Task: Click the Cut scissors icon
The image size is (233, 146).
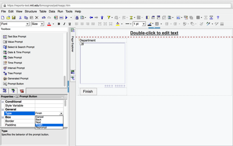Action: [x=20, y=18]
